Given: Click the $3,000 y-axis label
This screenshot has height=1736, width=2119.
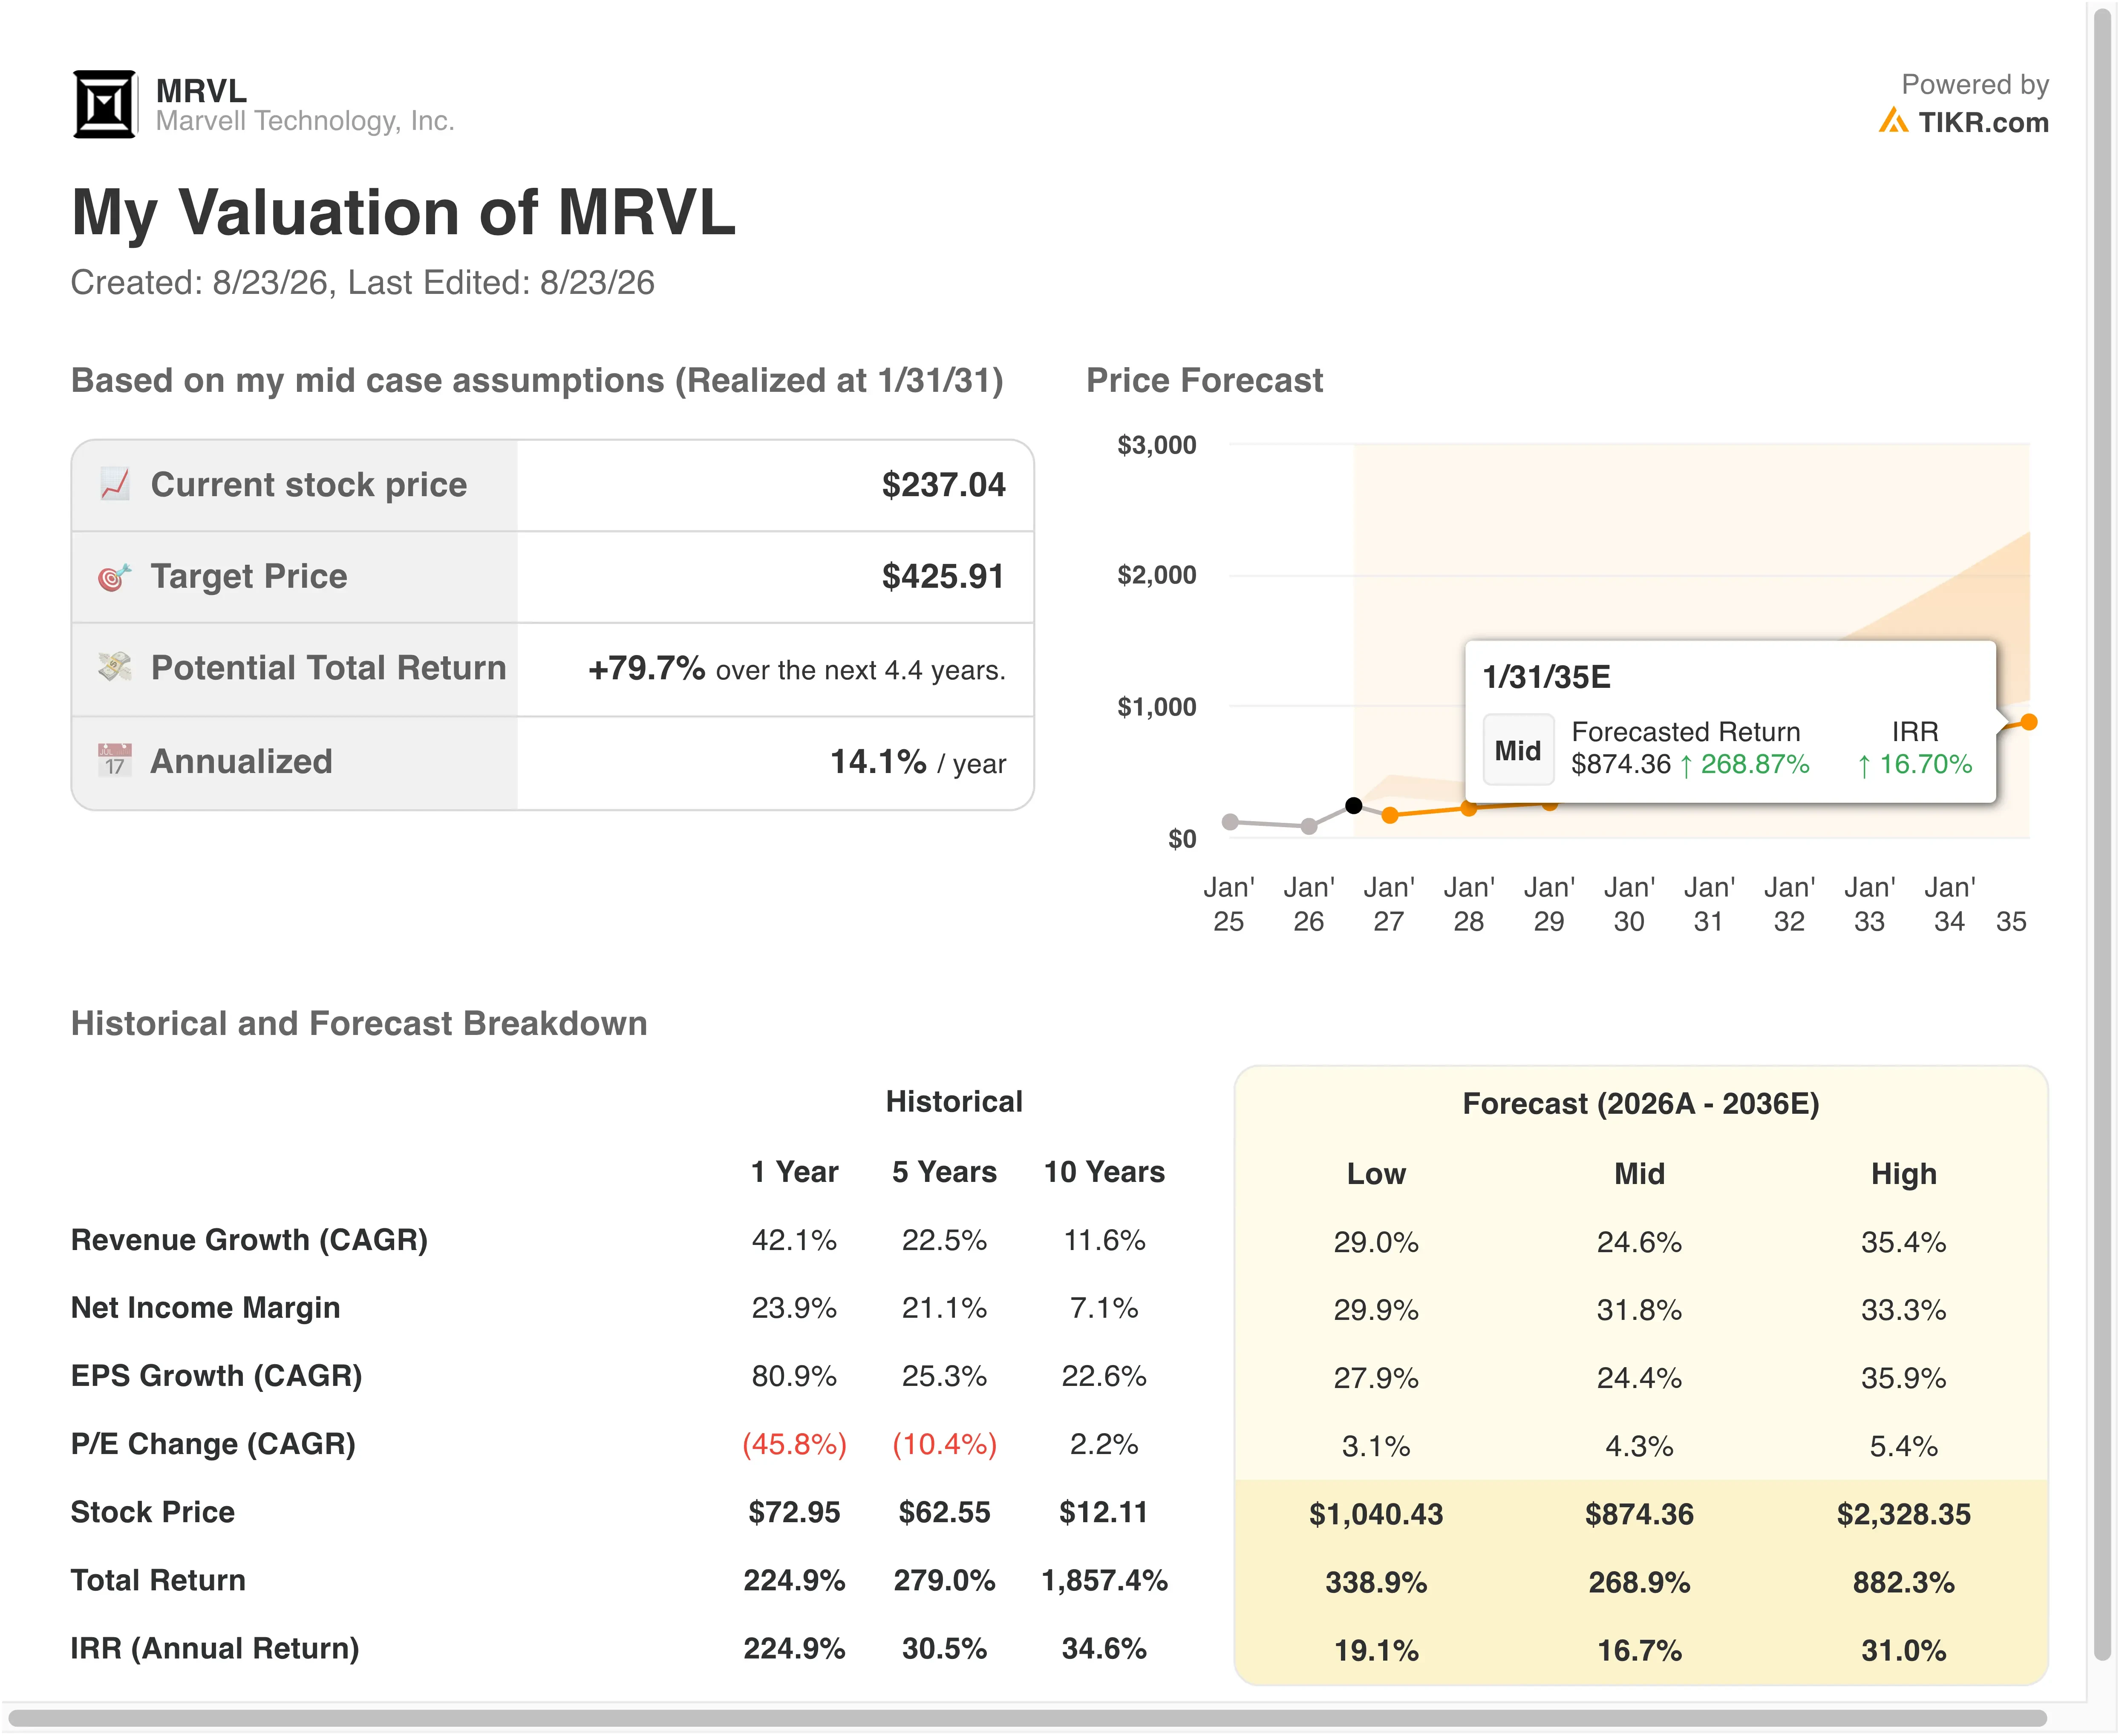Looking at the screenshot, I should tap(1156, 445).
